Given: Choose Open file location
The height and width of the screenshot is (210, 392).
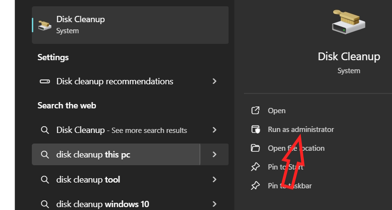Looking at the screenshot, I should click(296, 148).
